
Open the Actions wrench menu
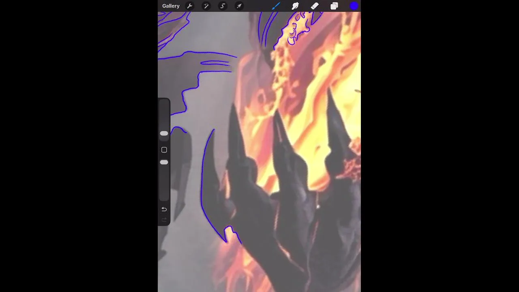(x=189, y=6)
